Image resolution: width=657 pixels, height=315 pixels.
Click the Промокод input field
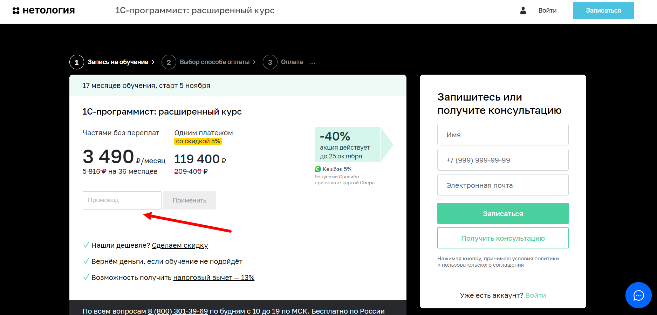click(122, 200)
